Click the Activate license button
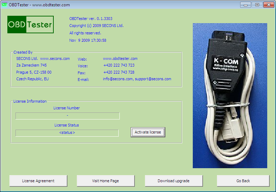 tap(148, 132)
